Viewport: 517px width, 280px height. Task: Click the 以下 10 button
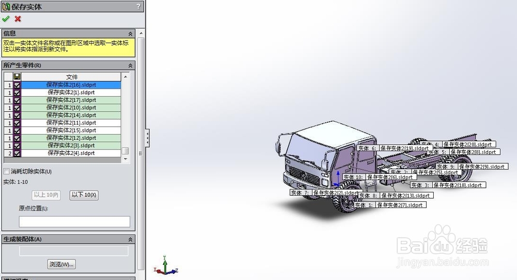pos(84,195)
